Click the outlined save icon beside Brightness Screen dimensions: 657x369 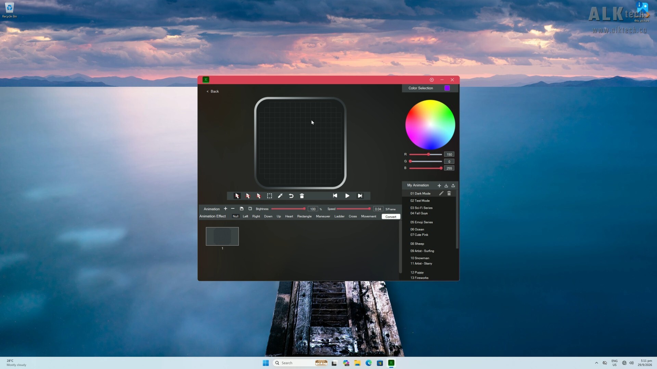(250, 209)
